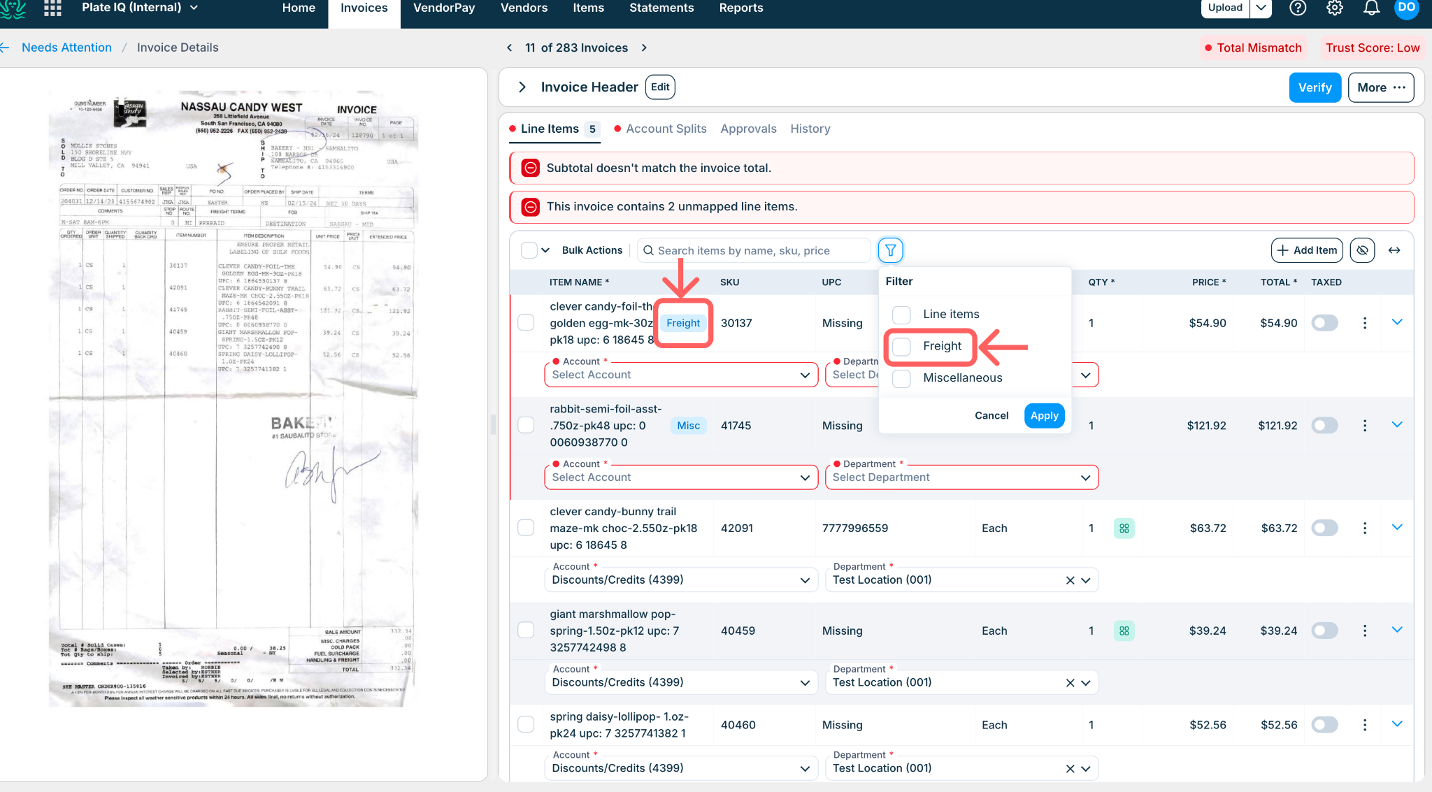Click the mapped item icon for SKU 42091
Screen dimensions: 1432x792
(1124, 528)
